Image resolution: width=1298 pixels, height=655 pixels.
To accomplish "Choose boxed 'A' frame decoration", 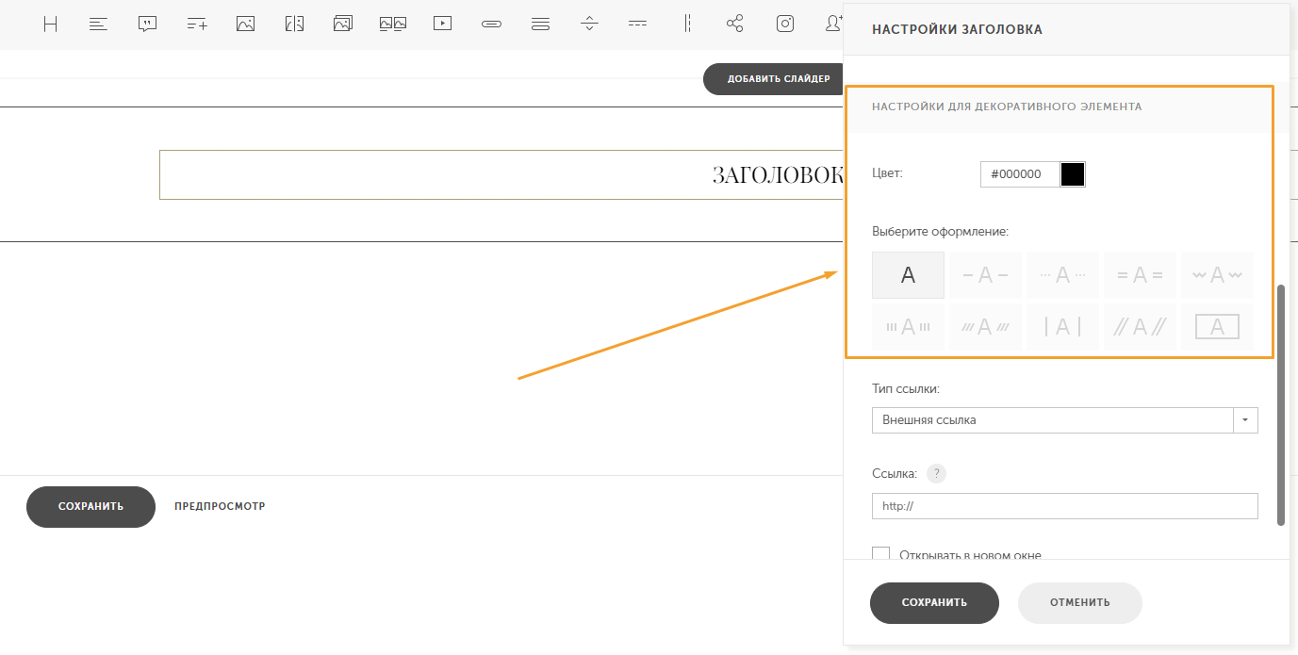I will click(x=1217, y=327).
